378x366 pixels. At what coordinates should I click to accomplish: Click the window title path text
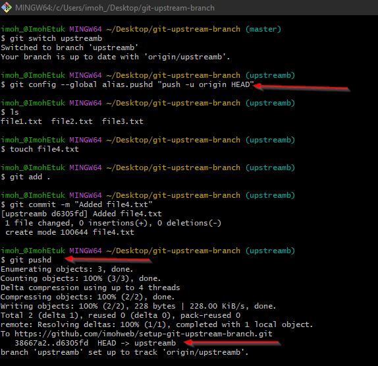pyautogui.click(x=115, y=8)
